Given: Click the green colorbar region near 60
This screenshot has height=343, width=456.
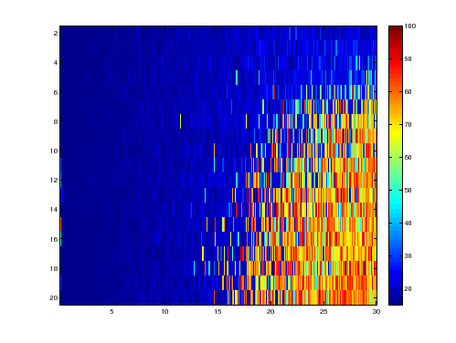Looking at the screenshot, I should (396, 158).
